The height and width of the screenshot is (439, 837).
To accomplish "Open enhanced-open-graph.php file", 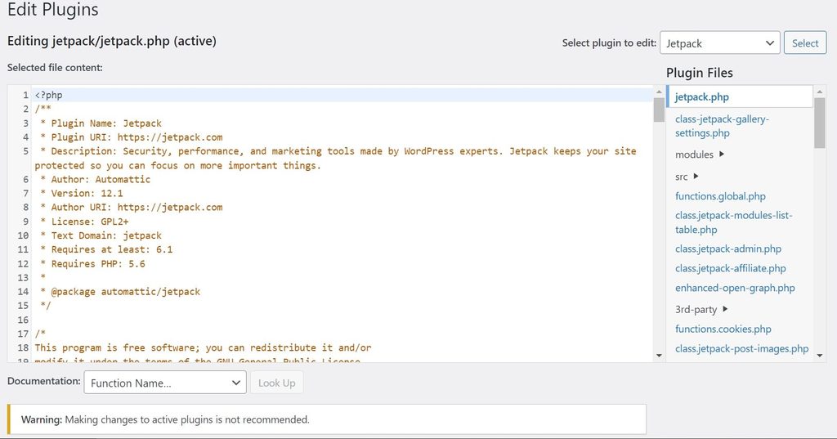I will coord(735,288).
